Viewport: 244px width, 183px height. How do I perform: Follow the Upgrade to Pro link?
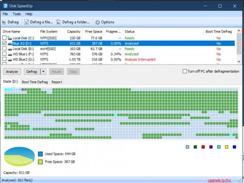(x=219, y=180)
